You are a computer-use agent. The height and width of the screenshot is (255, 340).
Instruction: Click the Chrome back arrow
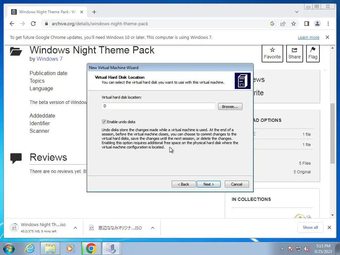[x=12, y=24]
